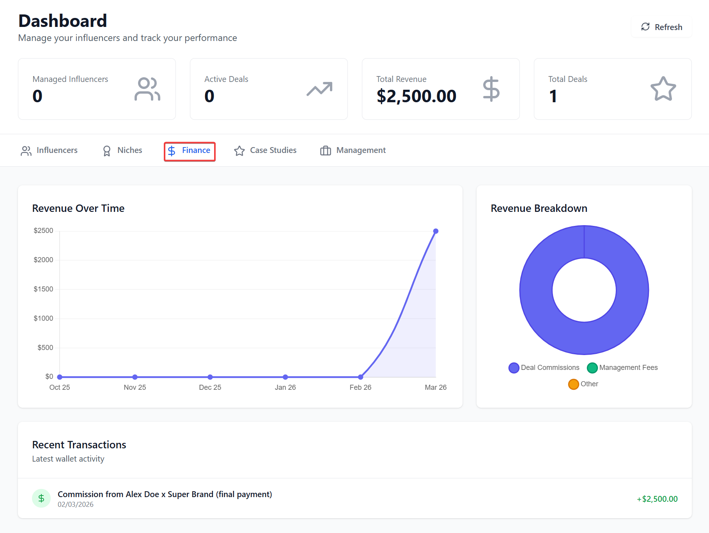Screen dimensions: 709x533
Task: Click the 02/03/2026 transaction date
Action: 76,505
